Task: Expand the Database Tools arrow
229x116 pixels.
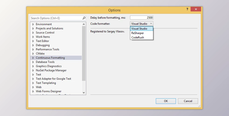Action: [33, 62]
